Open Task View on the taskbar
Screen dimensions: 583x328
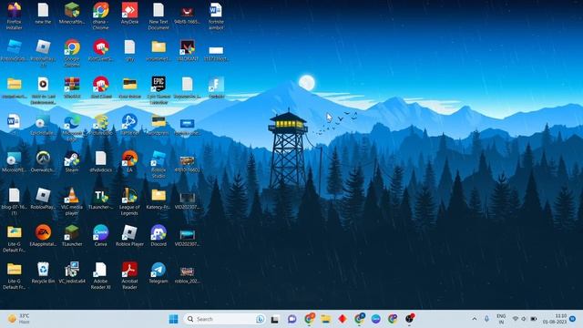pos(275,319)
